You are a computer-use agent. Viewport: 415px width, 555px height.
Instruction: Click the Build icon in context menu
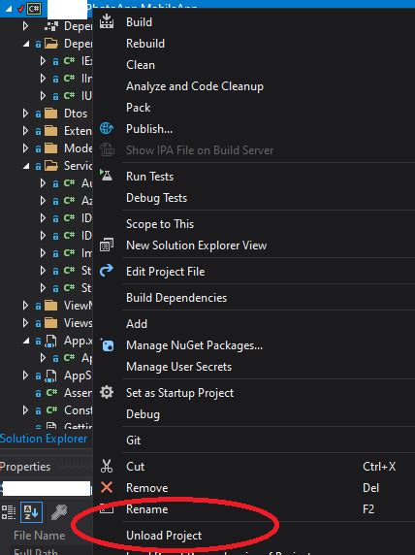pyautogui.click(x=107, y=21)
